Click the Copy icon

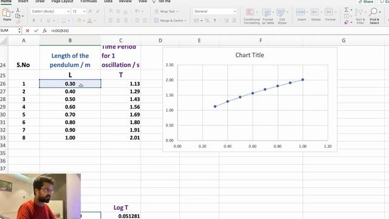click(18, 16)
